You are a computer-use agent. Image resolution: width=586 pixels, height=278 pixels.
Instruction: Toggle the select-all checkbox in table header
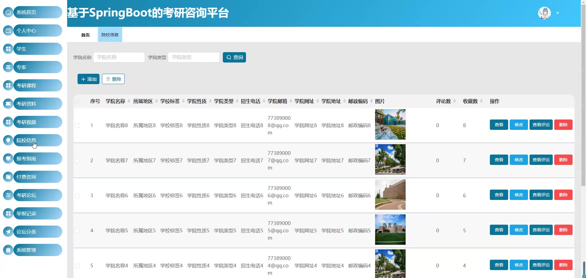pyautogui.click(x=77, y=101)
